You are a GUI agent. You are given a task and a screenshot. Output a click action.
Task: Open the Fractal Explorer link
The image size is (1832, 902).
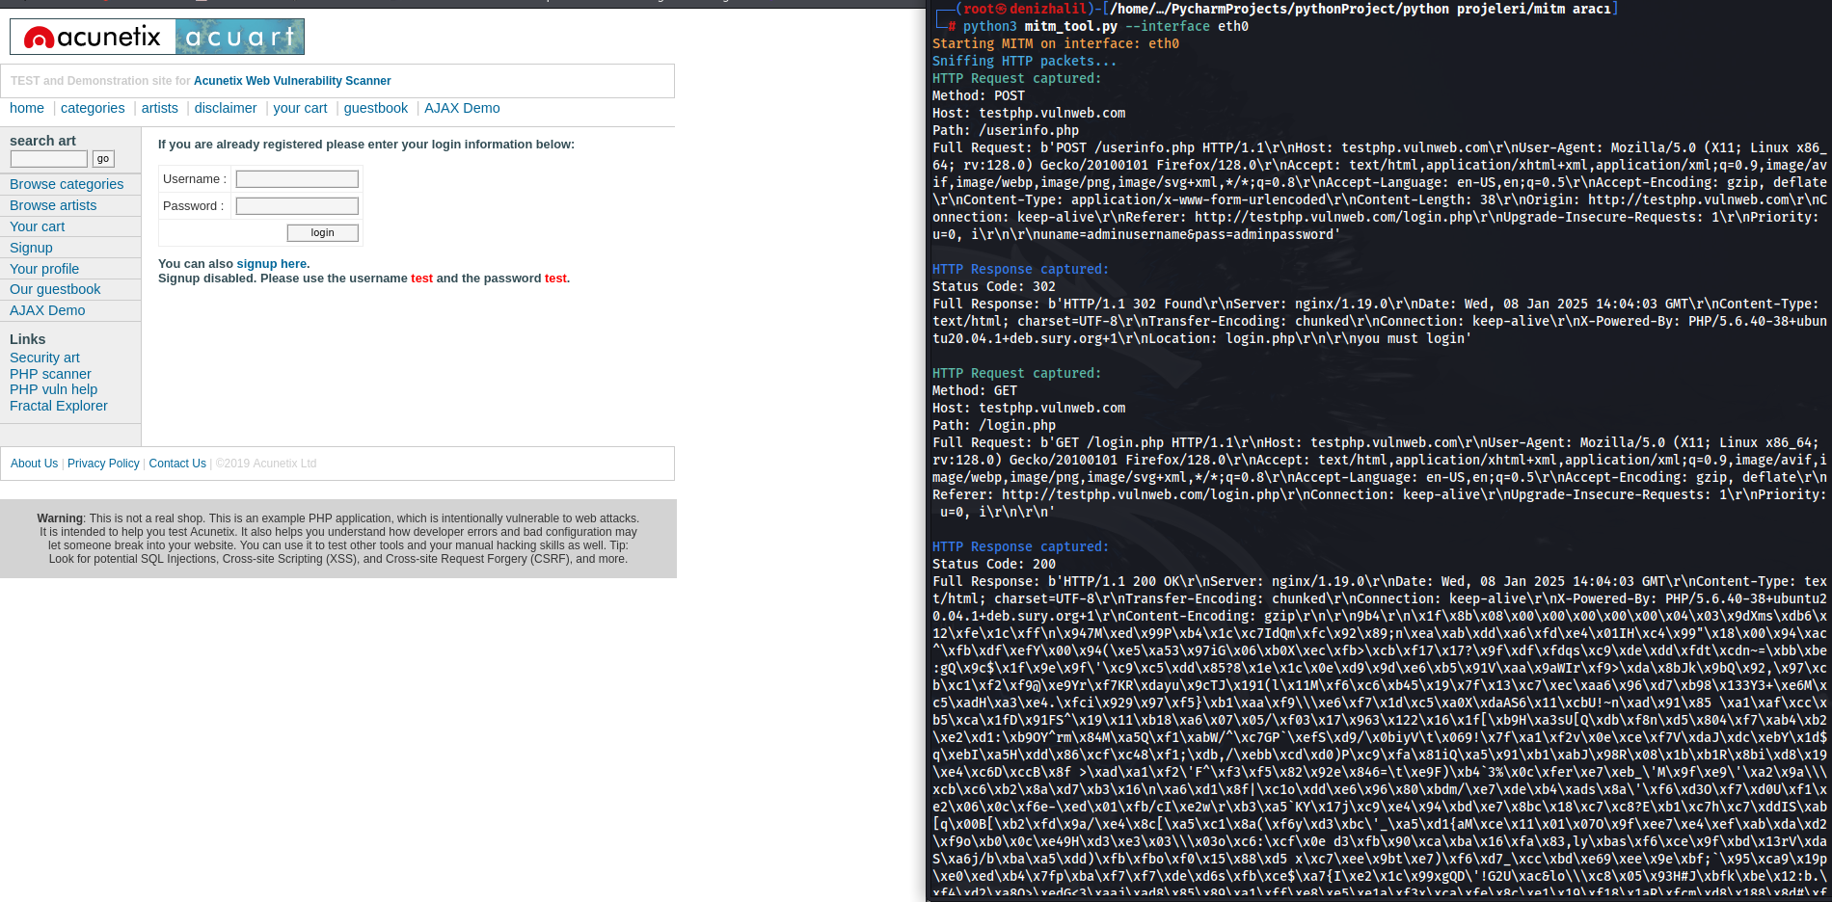coord(58,406)
